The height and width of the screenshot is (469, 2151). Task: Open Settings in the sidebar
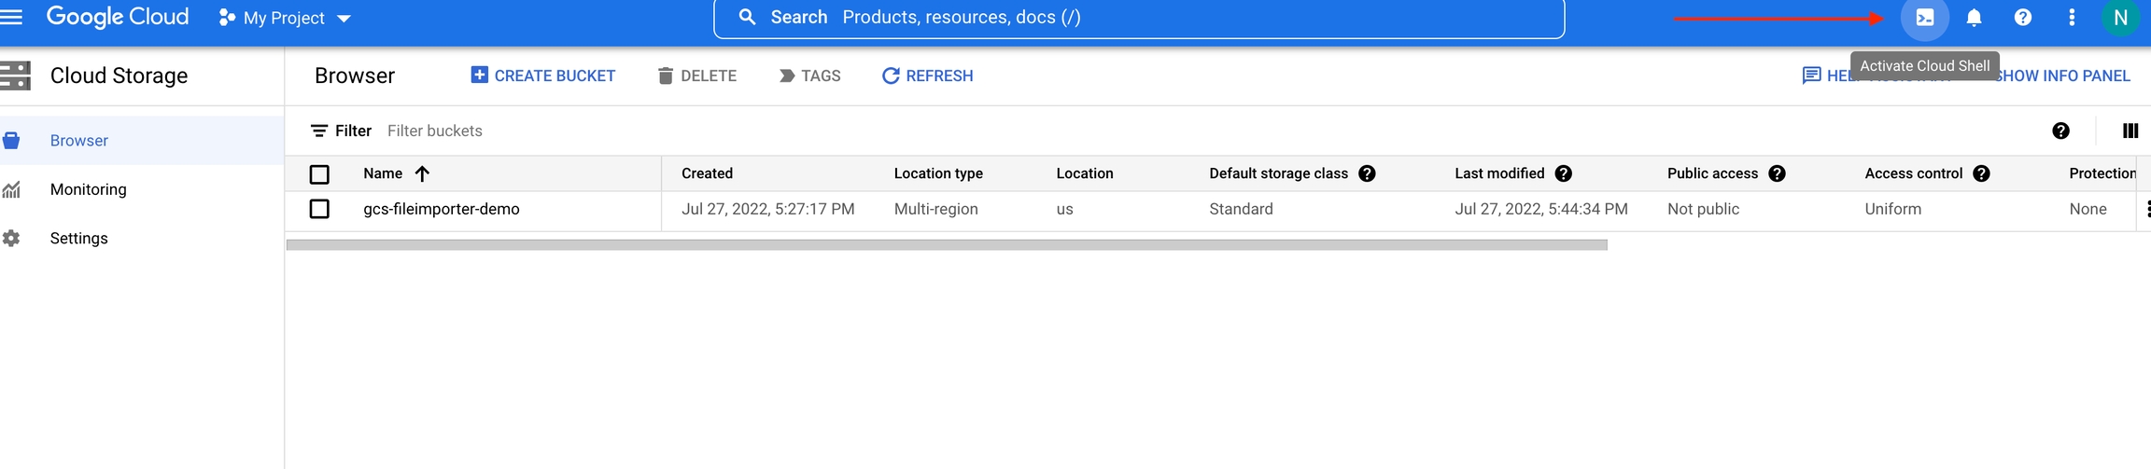[78, 239]
